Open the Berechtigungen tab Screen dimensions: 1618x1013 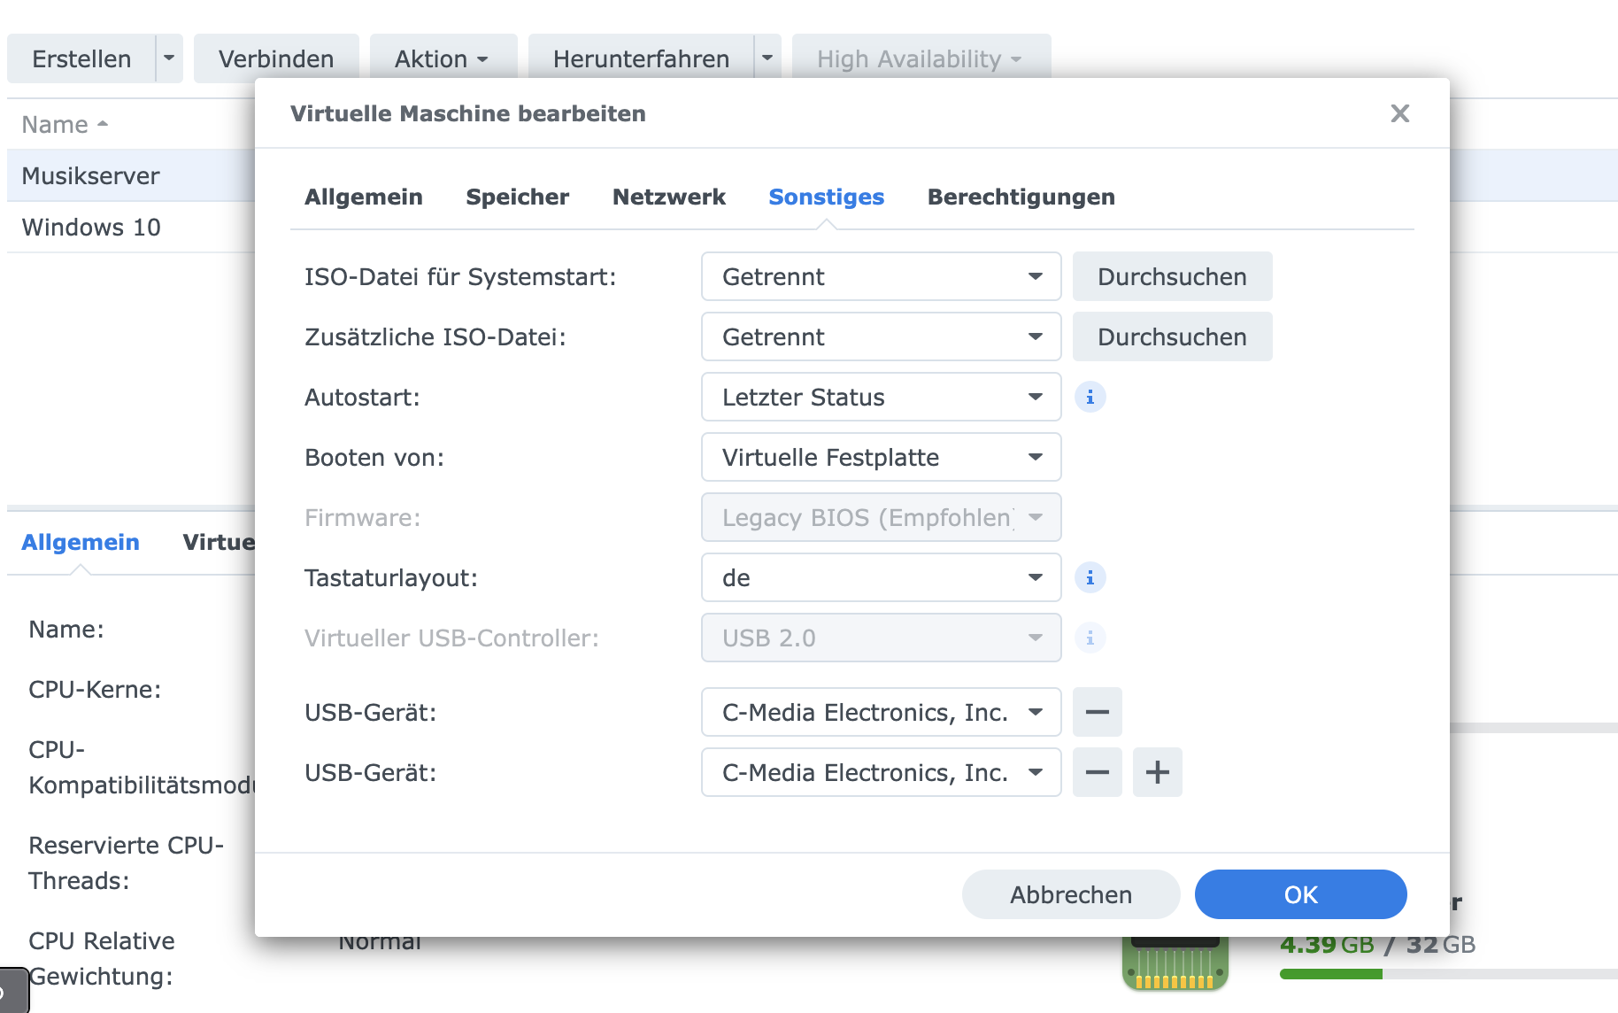(x=1021, y=197)
